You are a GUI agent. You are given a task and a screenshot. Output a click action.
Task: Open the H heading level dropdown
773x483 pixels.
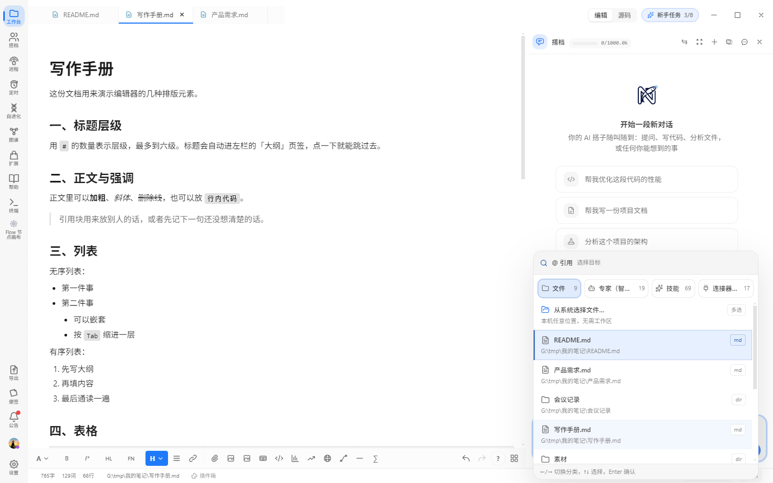point(156,458)
